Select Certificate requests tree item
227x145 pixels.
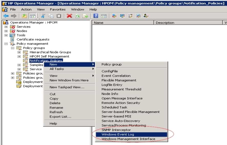click(33, 40)
